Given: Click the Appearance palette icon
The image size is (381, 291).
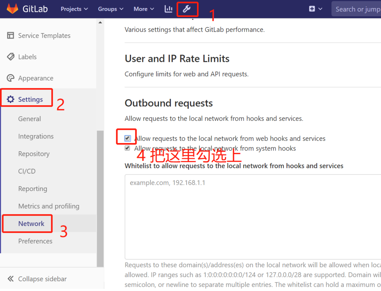Looking at the screenshot, I should [10, 78].
